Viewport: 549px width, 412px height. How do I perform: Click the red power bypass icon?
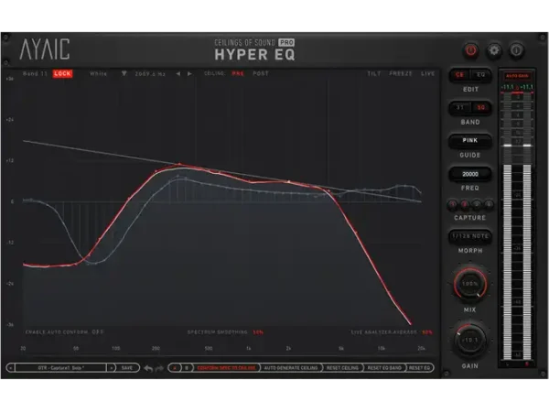click(470, 50)
